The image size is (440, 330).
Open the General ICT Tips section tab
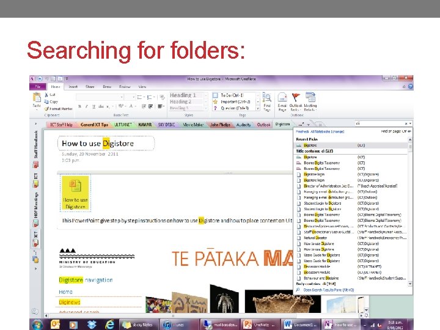click(94, 125)
